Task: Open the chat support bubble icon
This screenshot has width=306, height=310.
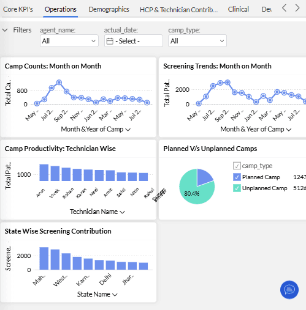Action: pos(289,290)
